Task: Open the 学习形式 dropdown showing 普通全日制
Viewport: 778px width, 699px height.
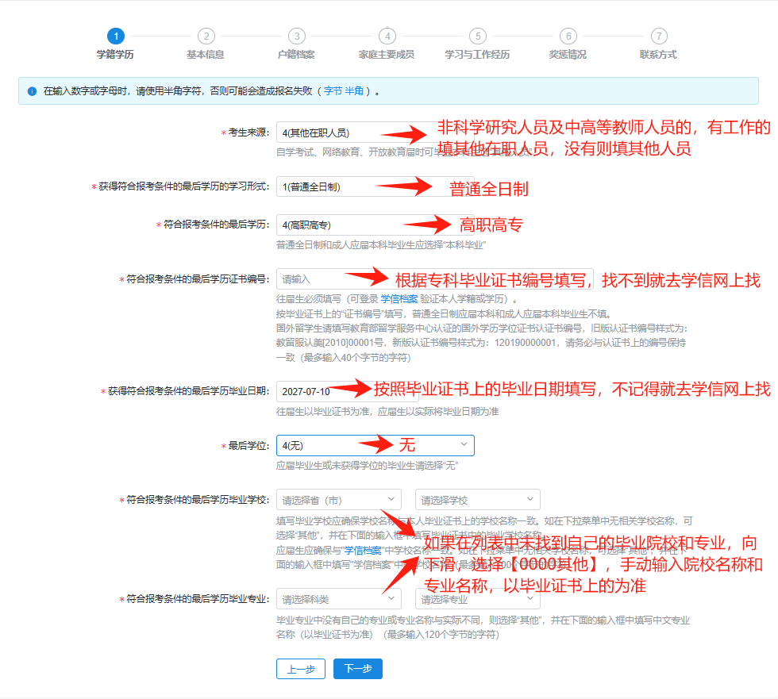Action: [375, 187]
